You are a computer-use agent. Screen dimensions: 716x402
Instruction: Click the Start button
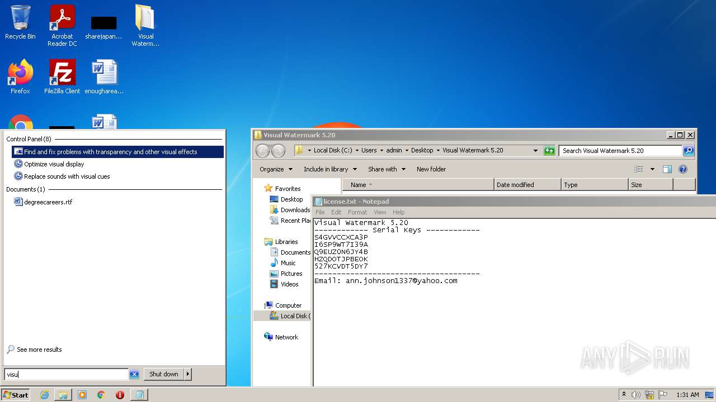point(16,395)
